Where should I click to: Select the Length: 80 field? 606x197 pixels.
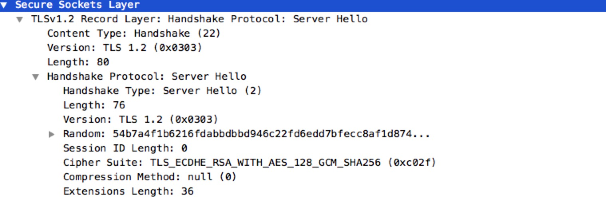(x=78, y=62)
